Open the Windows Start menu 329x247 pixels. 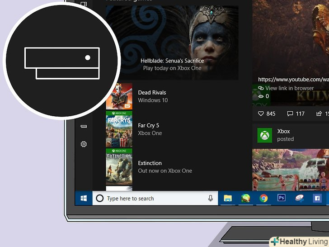click(x=84, y=198)
